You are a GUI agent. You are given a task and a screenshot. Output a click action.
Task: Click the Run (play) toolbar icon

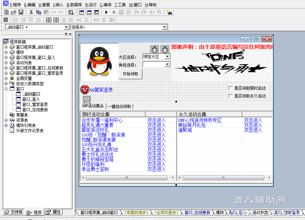[x=106, y=12]
